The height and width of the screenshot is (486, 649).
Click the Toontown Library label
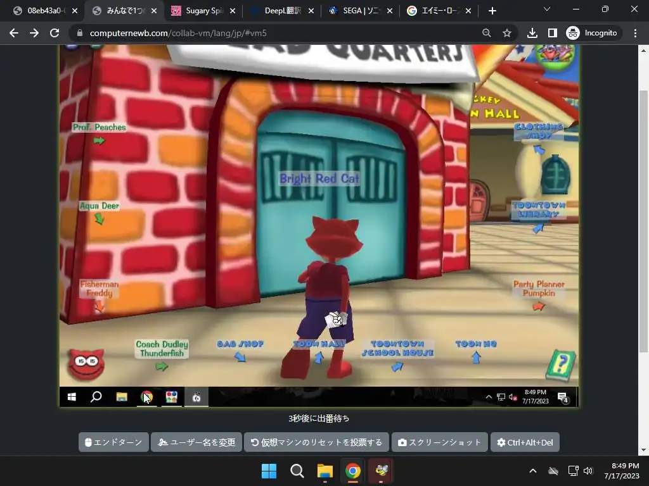539,209
